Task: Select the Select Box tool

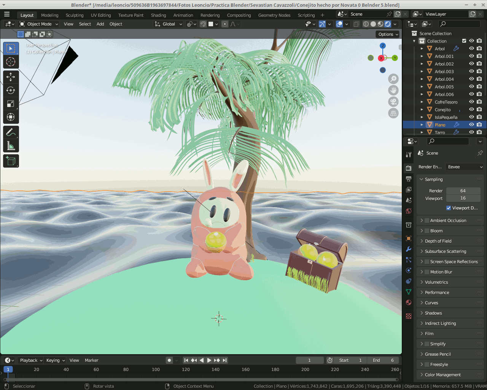Action: [11, 48]
